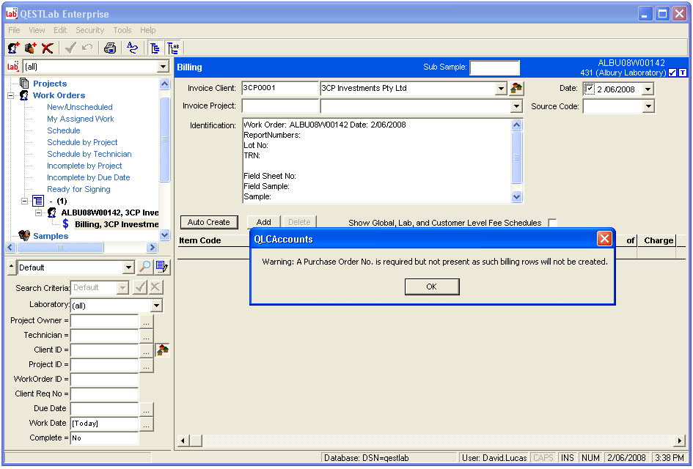Toggle the checkbox next to Albury Laboratory
693x469 pixels.
[672, 73]
